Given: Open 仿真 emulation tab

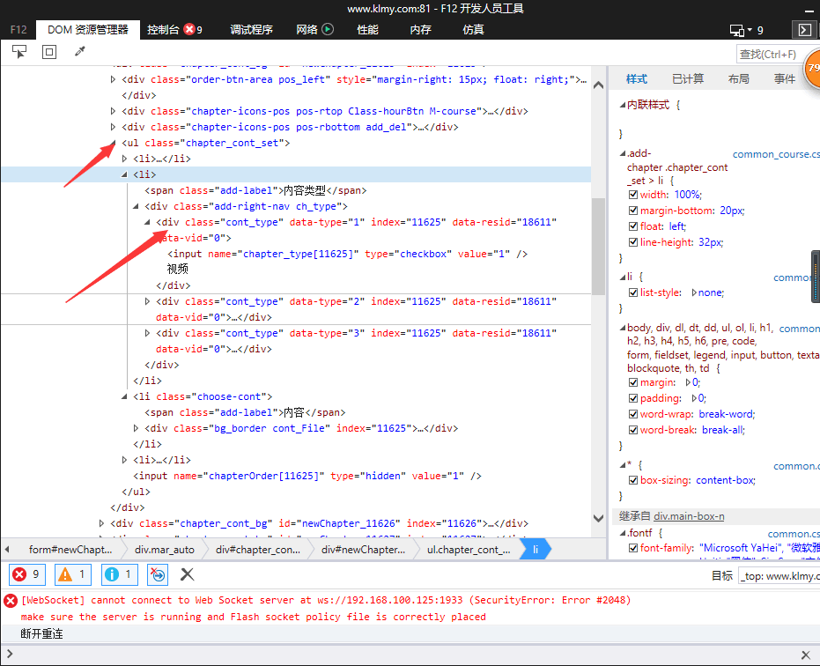Looking at the screenshot, I should point(473,30).
